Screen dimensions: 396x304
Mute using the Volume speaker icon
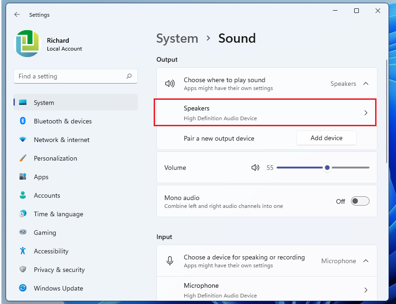point(255,168)
